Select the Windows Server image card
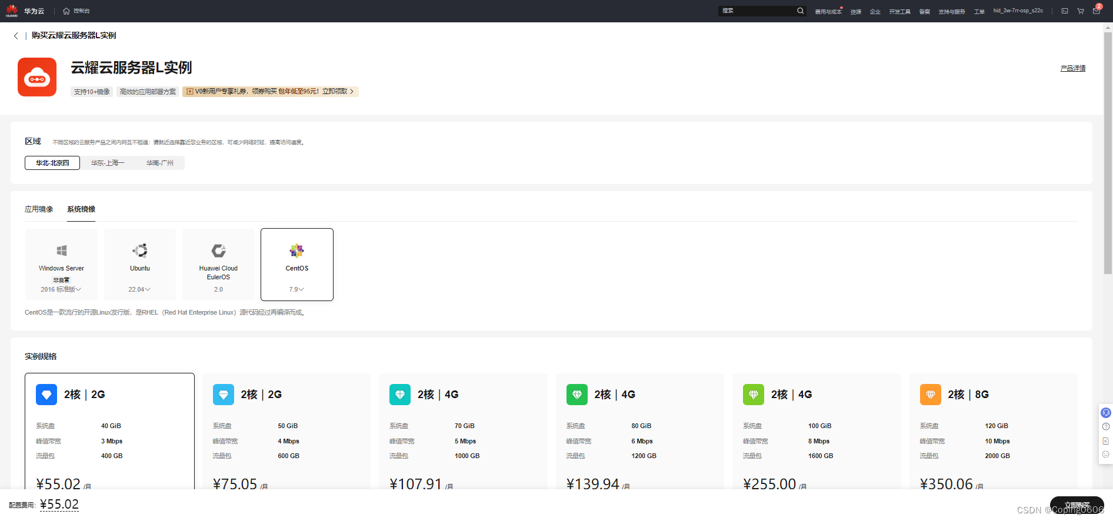The width and height of the screenshot is (1113, 521). 61,265
